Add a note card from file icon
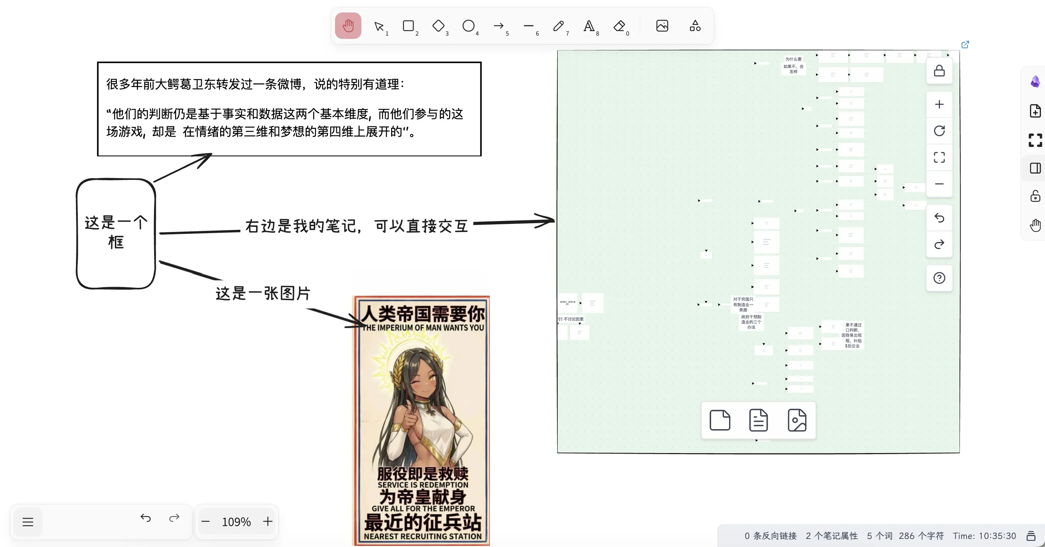The height and width of the screenshot is (547, 1045). point(758,420)
